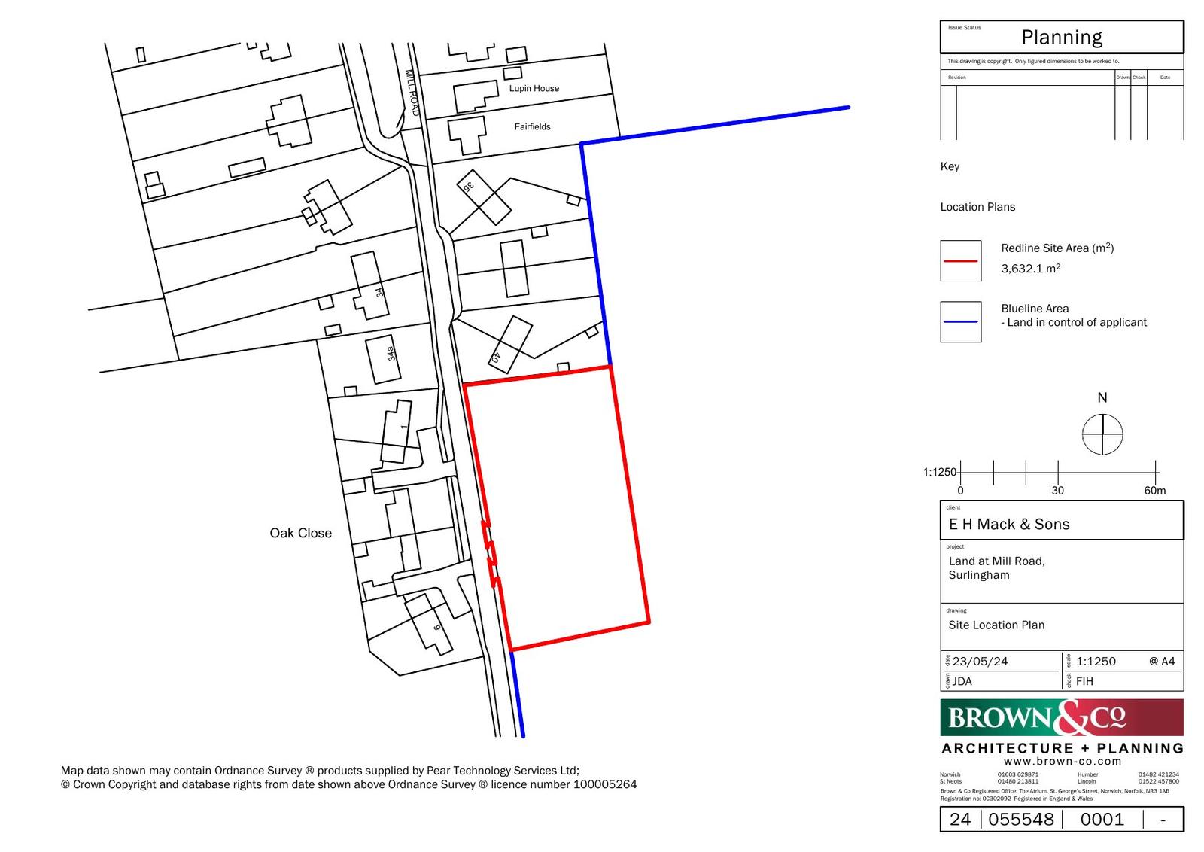Click the Site Location Plan drawing title

coord(996,625)
